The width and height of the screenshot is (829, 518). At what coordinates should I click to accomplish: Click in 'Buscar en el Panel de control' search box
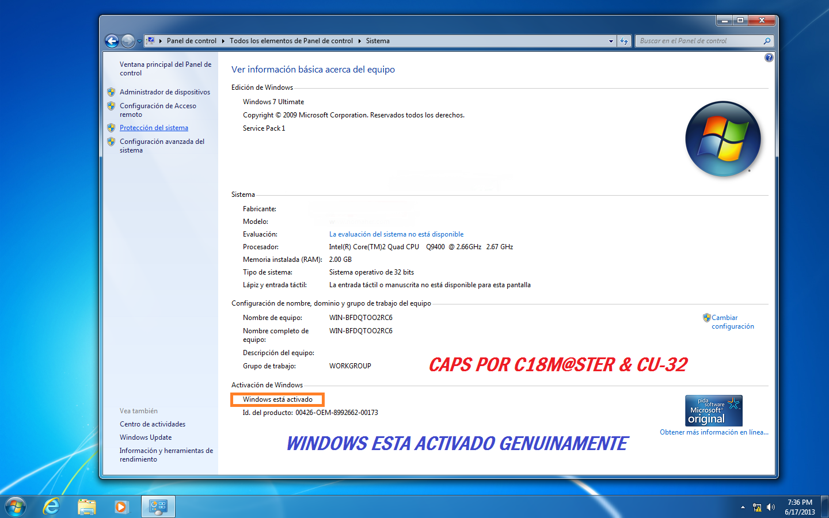point(698,41)
